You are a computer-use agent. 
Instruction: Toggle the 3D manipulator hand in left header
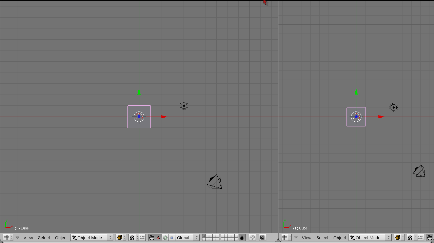pyautogui.click(x=152, y=238)
